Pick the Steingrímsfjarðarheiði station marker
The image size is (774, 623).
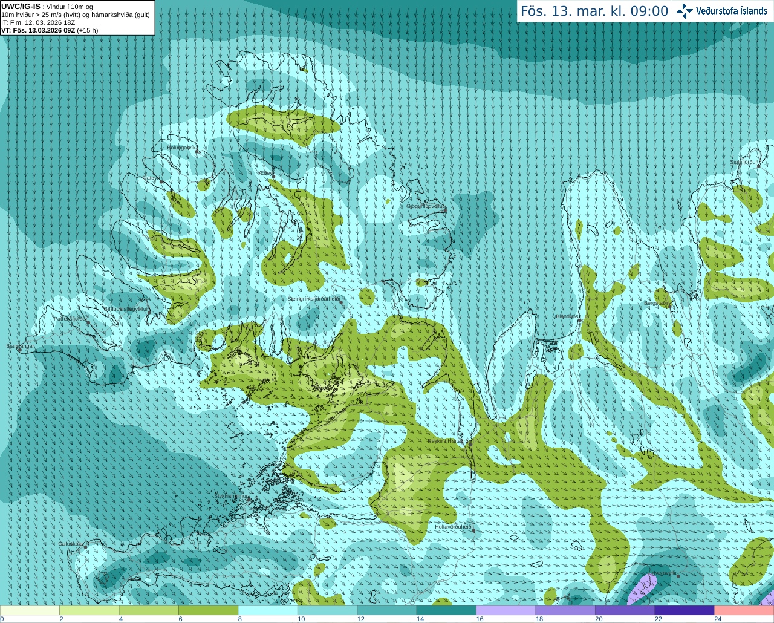pos(342,302)
